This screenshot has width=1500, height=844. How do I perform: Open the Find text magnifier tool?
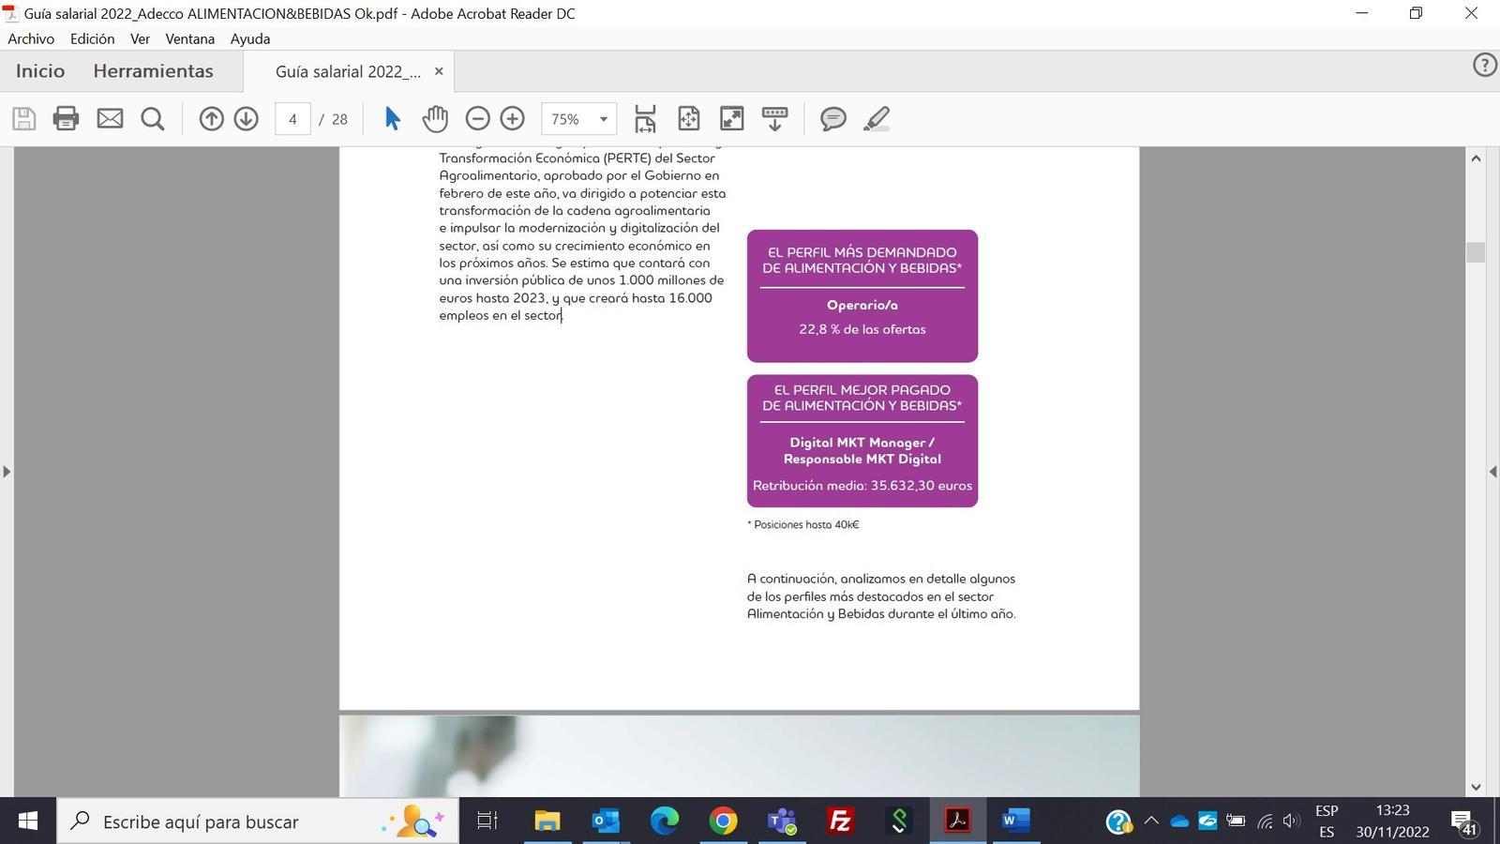pos(153,119)
